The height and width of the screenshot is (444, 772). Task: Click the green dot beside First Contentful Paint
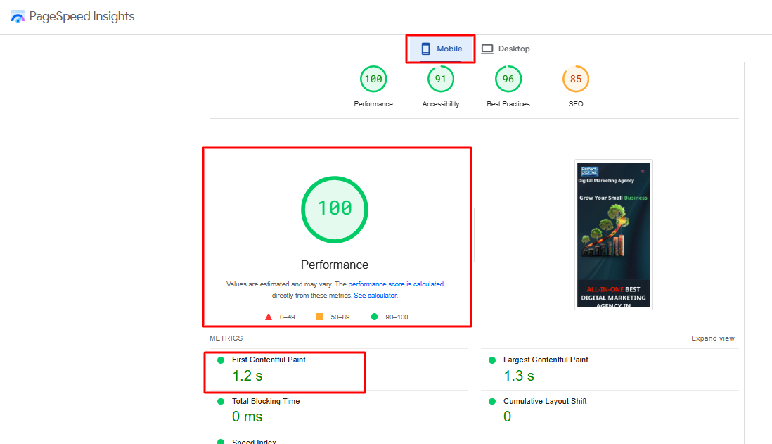tap(221, 360)
